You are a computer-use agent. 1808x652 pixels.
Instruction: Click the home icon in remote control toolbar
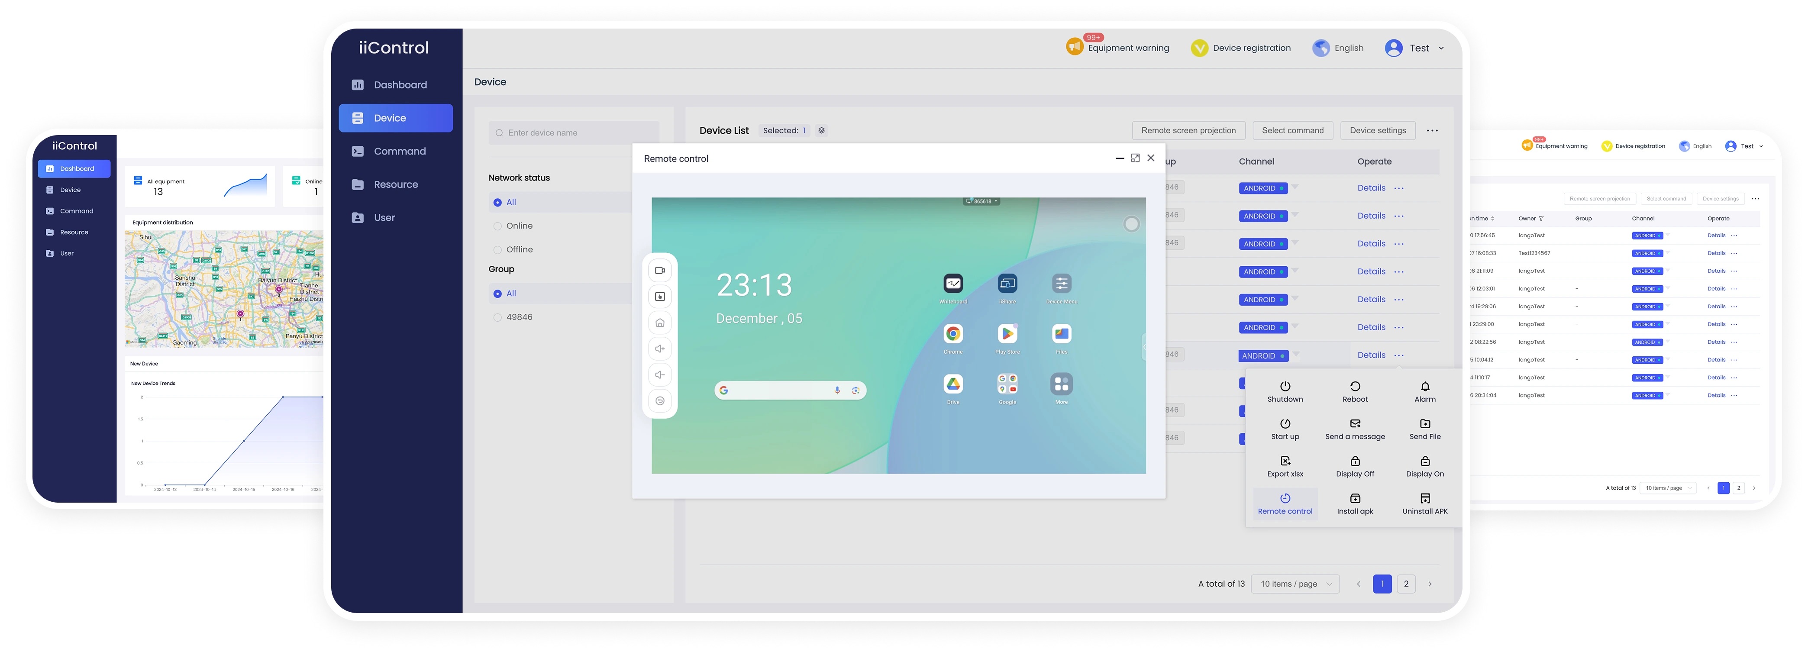click(x=660, y=323)
